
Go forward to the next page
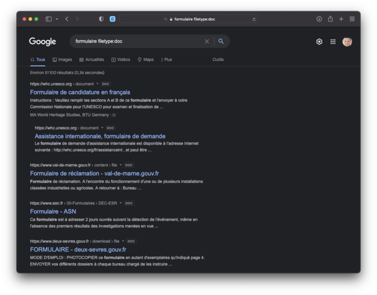click(x=77, y=19)
